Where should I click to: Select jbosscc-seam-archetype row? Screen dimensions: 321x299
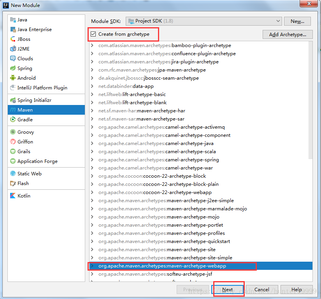point(201,78)
